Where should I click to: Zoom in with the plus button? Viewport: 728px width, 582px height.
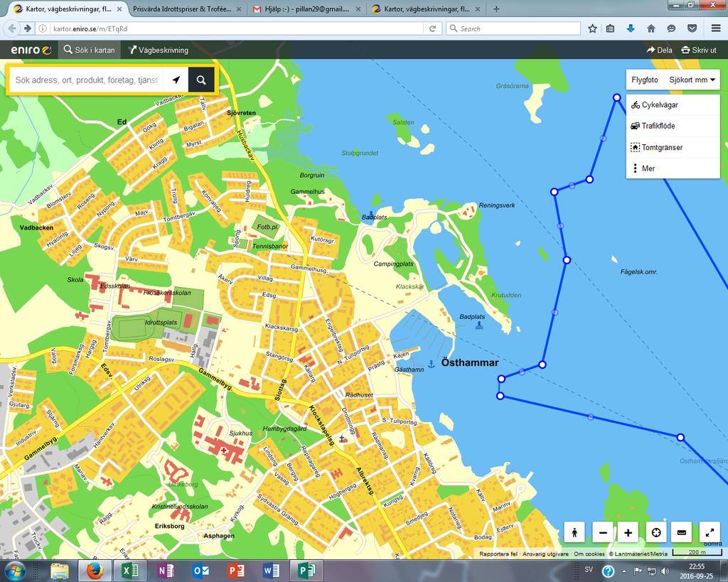pyautogui.click(x=628, y=532)
